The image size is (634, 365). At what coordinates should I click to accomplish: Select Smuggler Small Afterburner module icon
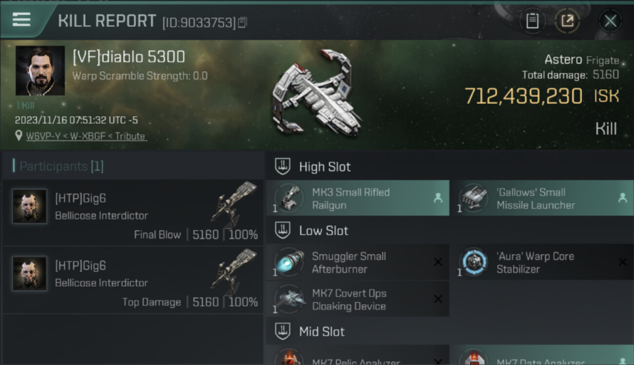click(x=289, y=262)
